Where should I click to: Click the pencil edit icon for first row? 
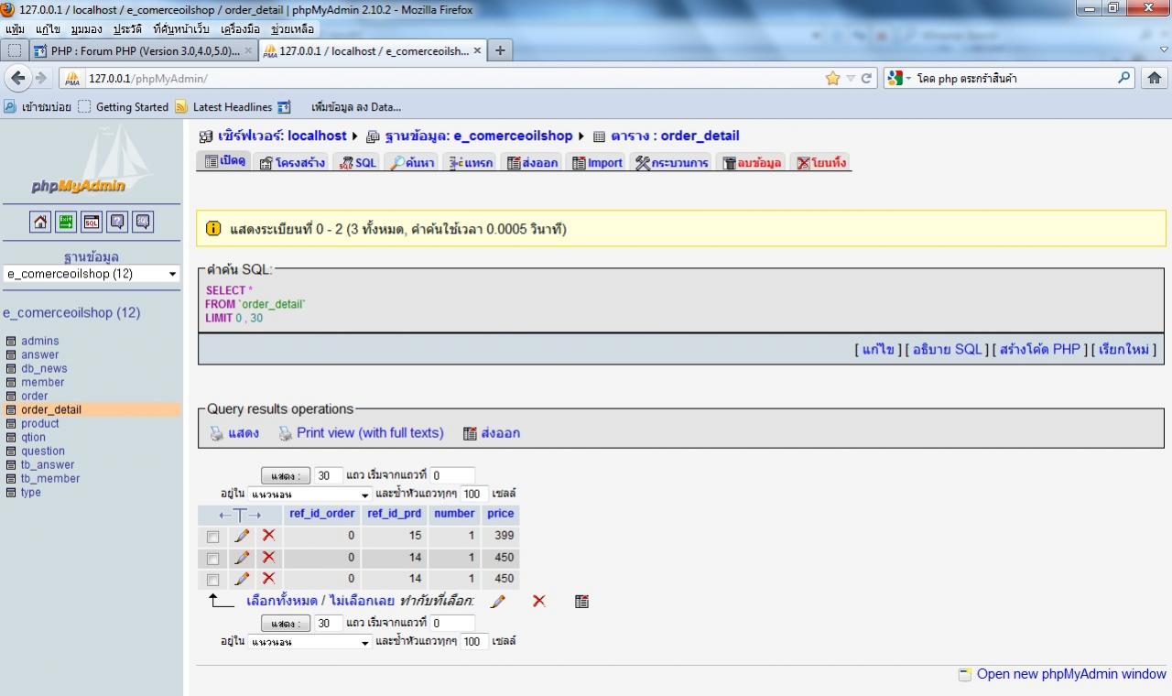pyautogui.click(x=242, y=536)
